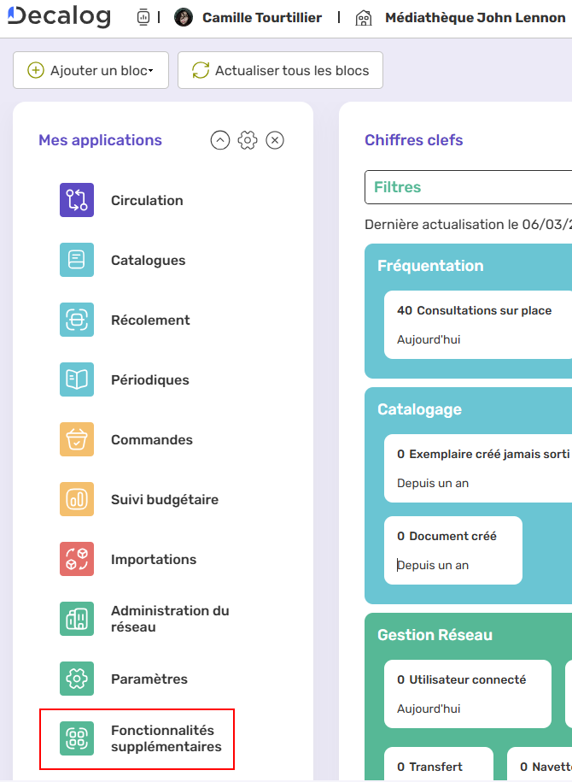Expand the Ajouter un bloc dropdown
This screenshot has width=572, height=782.
tap(90, 70)
